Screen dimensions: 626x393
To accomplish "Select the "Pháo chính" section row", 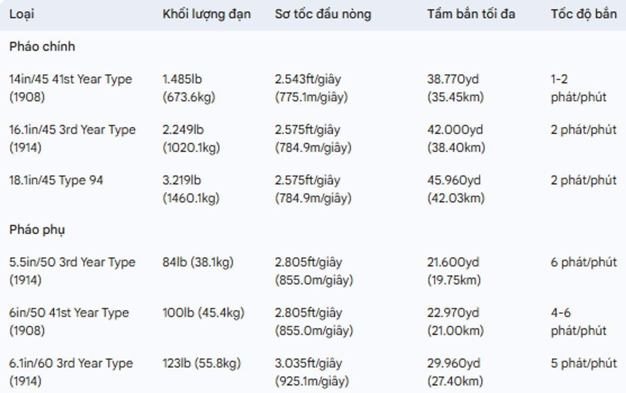I will pos(42,47).
